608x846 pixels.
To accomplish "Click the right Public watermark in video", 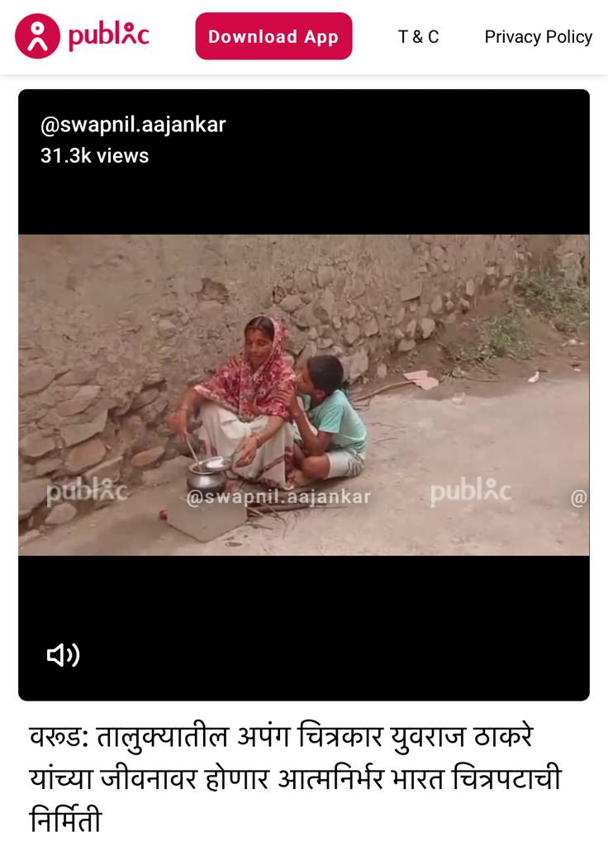I will 470,491.
